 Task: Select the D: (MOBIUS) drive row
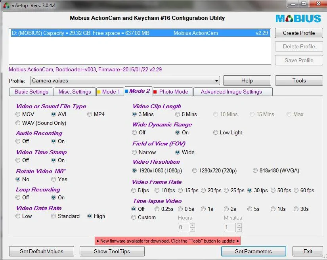tap(140, 33)
